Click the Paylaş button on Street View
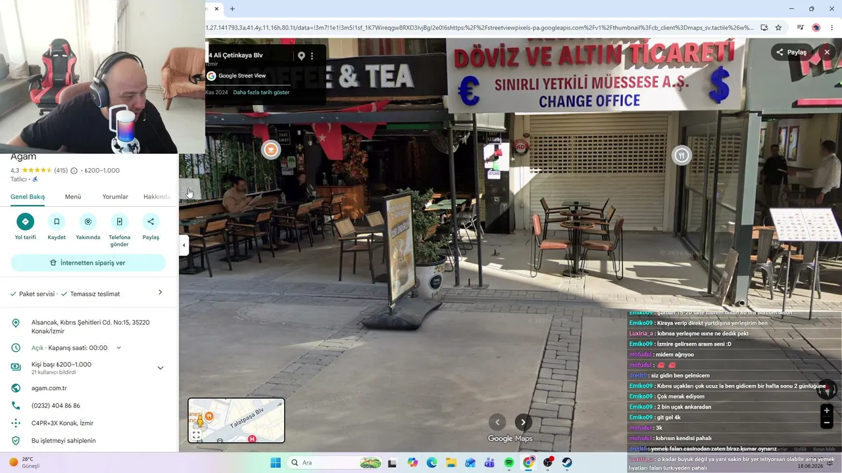 click(x=791, y=53)
